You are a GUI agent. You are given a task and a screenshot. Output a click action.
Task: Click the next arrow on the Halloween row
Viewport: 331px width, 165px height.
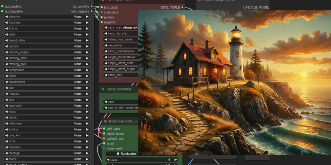(87, 123)
